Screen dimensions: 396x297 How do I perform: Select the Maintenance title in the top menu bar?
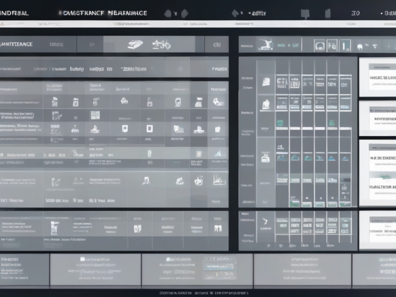(x=127, y=13)
